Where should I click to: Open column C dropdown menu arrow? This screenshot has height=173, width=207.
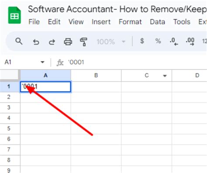point(165,76)
